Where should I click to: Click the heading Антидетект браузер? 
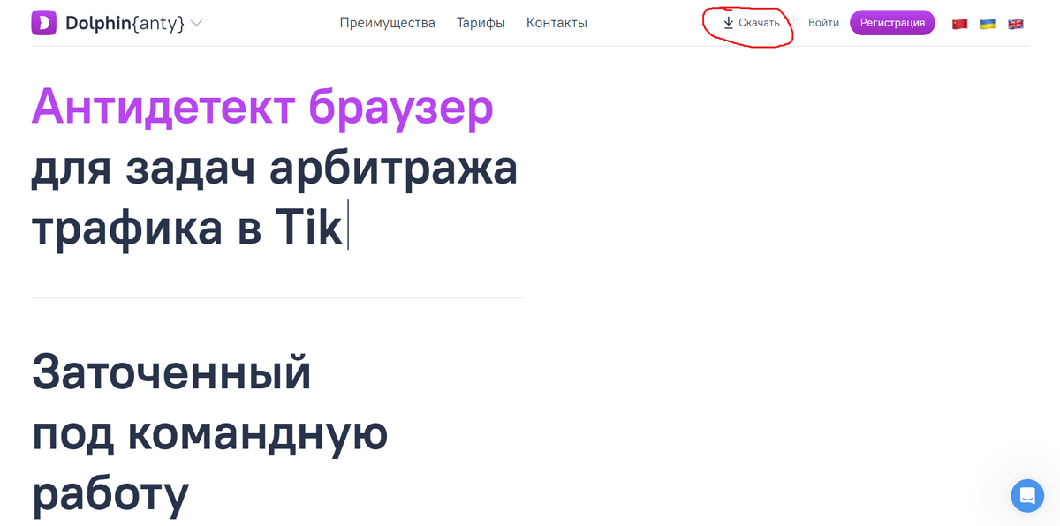click(x=261, y=108)
